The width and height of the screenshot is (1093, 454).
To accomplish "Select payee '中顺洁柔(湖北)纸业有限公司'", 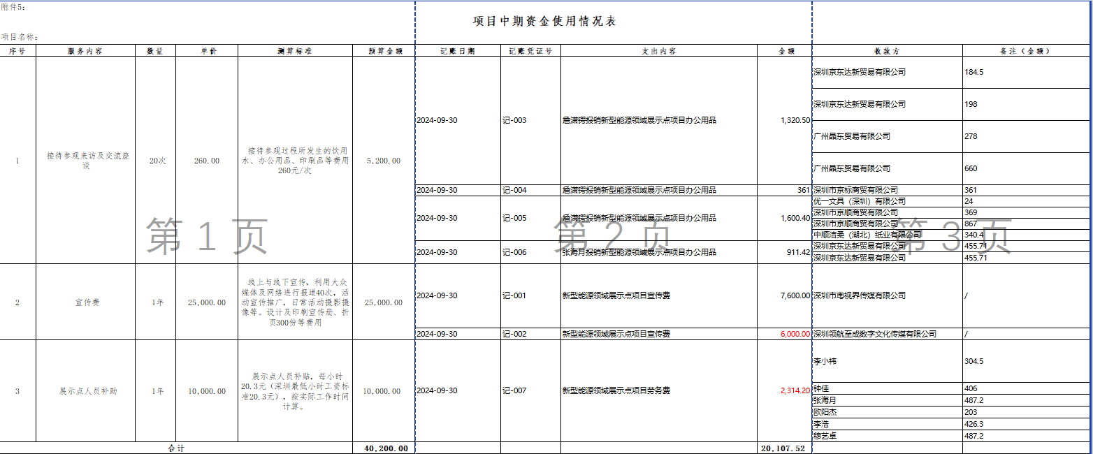I will click(x=888, y=235).
